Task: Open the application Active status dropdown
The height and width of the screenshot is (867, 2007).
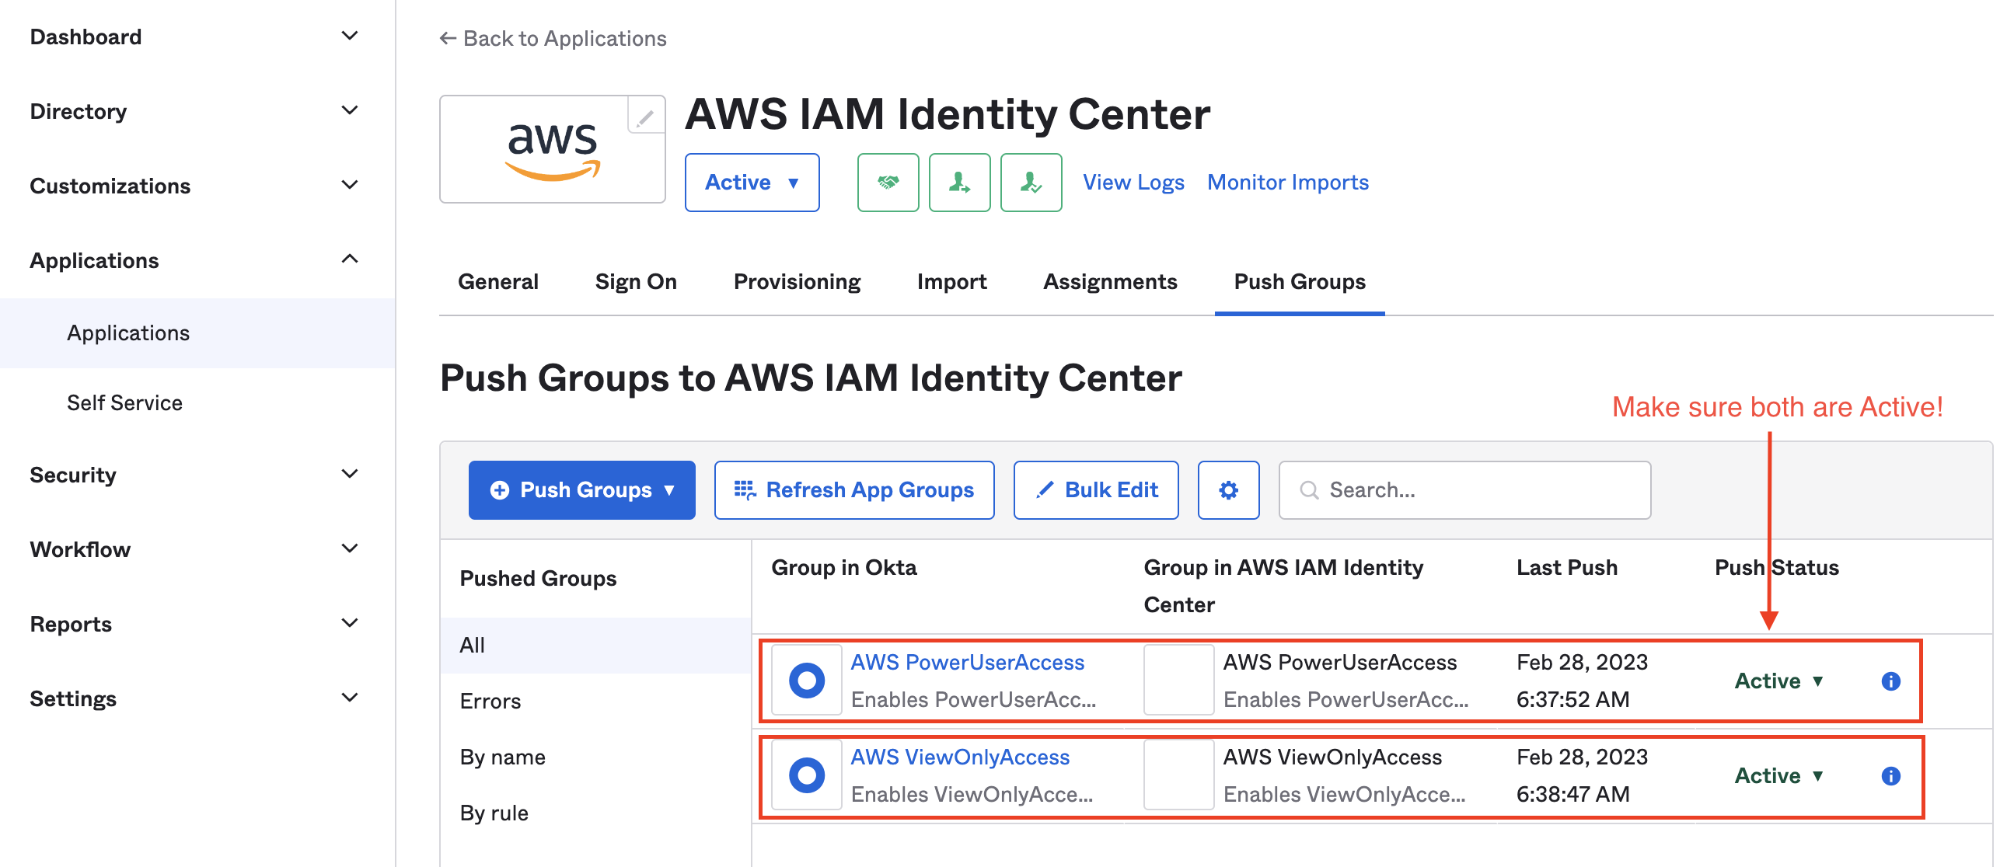Action: coord(752,183)
